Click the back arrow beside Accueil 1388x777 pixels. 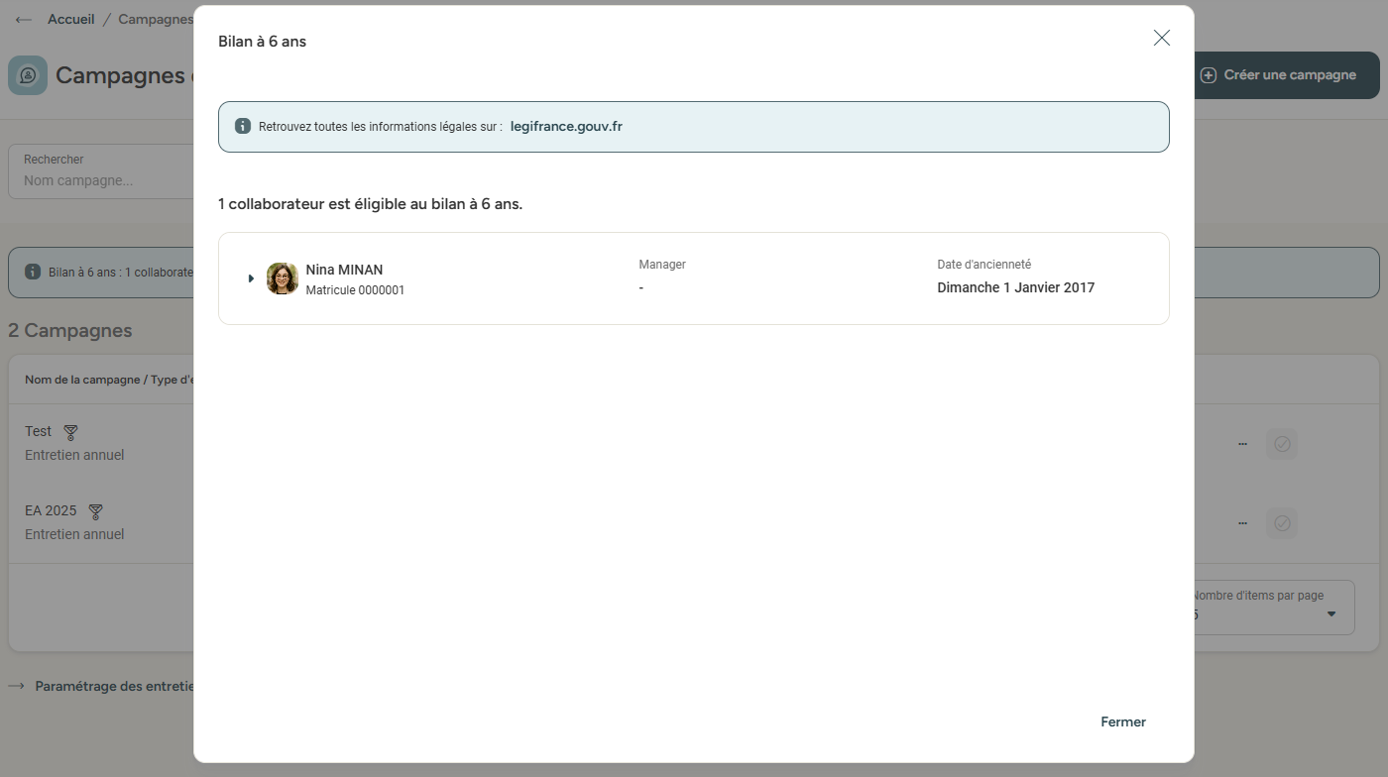pos(24,20)
